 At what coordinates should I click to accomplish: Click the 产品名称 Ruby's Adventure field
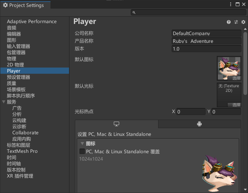[x=206, y=41]
